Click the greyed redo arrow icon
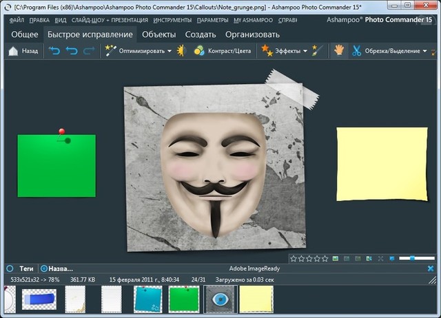The height and width of the screenshot is (318, 441). click(x=89, y=51)
